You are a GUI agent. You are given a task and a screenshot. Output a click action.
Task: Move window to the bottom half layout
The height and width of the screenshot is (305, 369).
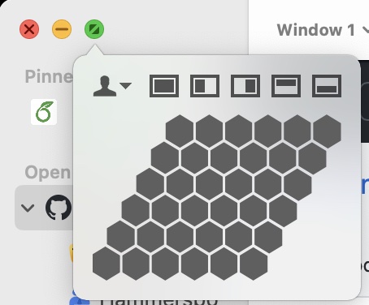[327, 86]
